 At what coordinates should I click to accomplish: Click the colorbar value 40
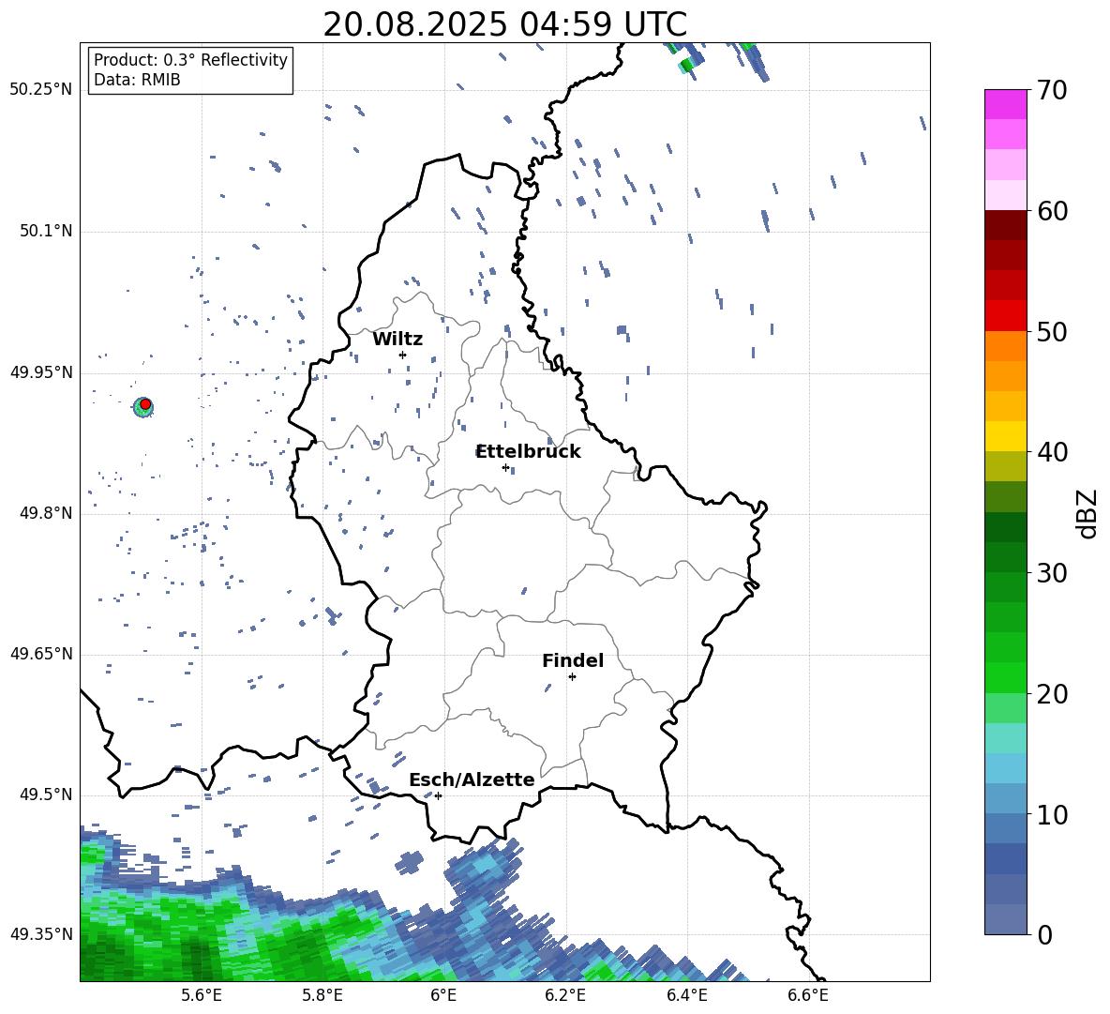1052,452
